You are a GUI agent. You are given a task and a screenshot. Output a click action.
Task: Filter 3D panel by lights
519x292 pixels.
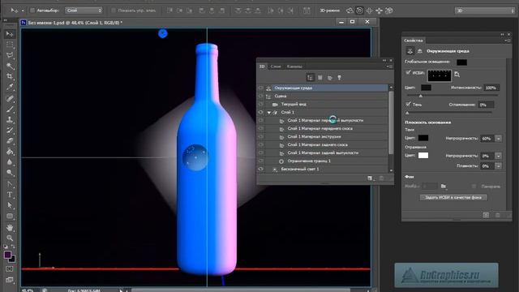[339, 78]
